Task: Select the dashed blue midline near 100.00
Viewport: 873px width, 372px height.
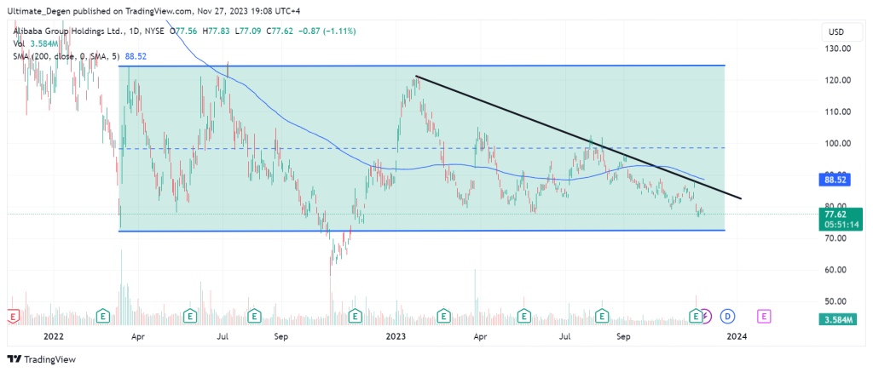Action: pos(423,148)
